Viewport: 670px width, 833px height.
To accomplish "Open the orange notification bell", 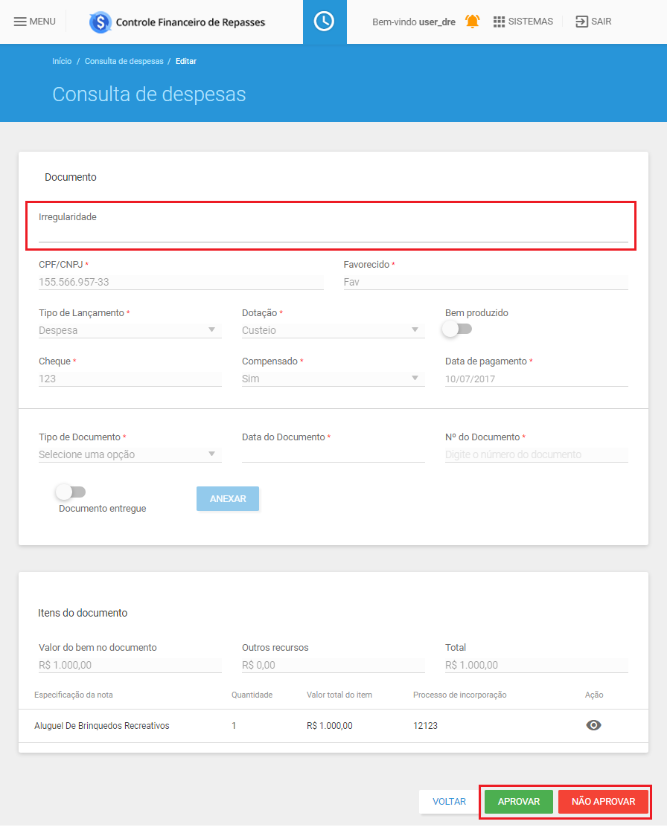I will click(x=472, y=22).
